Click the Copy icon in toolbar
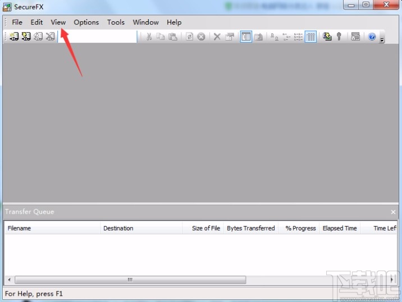This screenshot has height=302, width=402. tap(161, 37)
